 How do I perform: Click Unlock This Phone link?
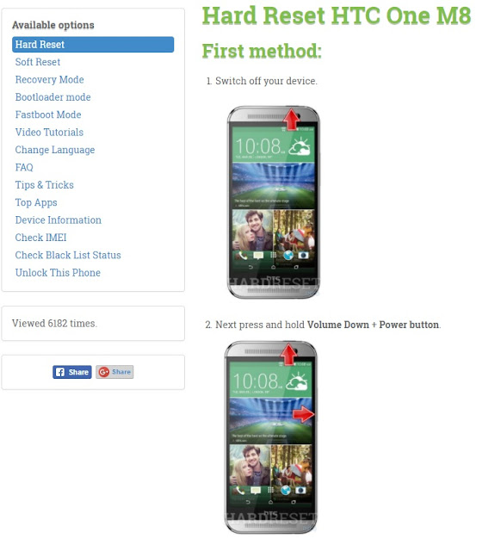tap(58, 273)
